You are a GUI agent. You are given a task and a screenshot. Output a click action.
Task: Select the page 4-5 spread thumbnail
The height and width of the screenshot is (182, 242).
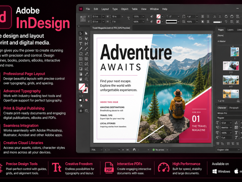coord(231,80)
